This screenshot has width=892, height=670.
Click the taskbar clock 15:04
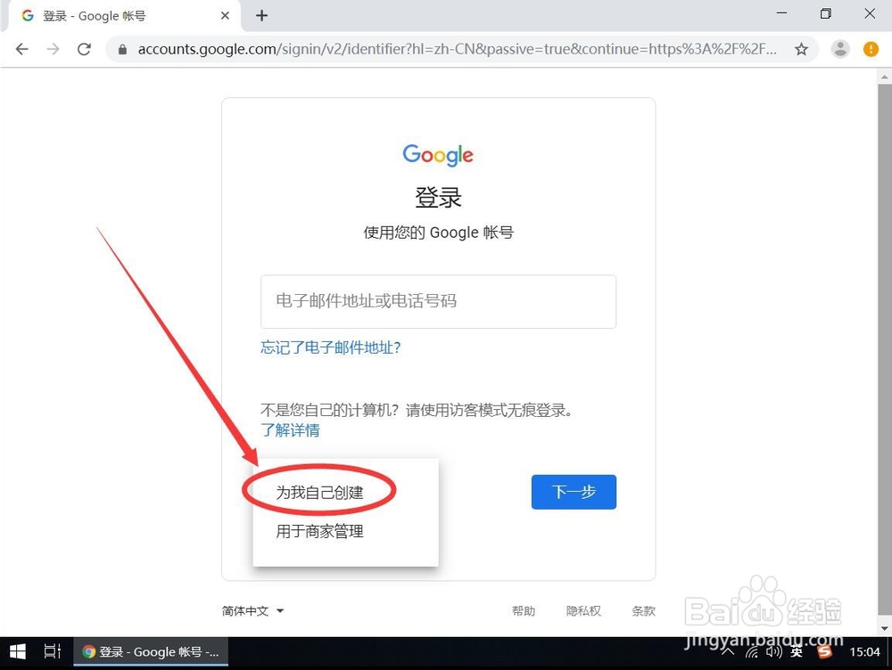[x=864, y=652]
